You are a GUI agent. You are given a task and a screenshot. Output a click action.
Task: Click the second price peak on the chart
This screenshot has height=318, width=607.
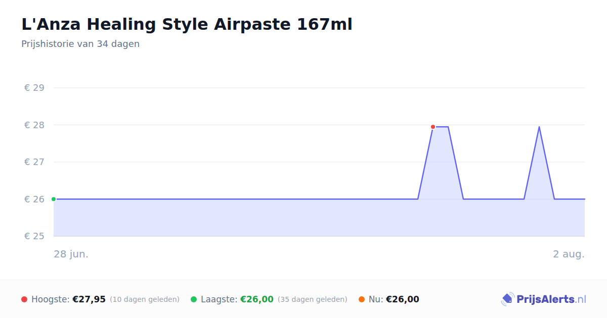(539, 127)
